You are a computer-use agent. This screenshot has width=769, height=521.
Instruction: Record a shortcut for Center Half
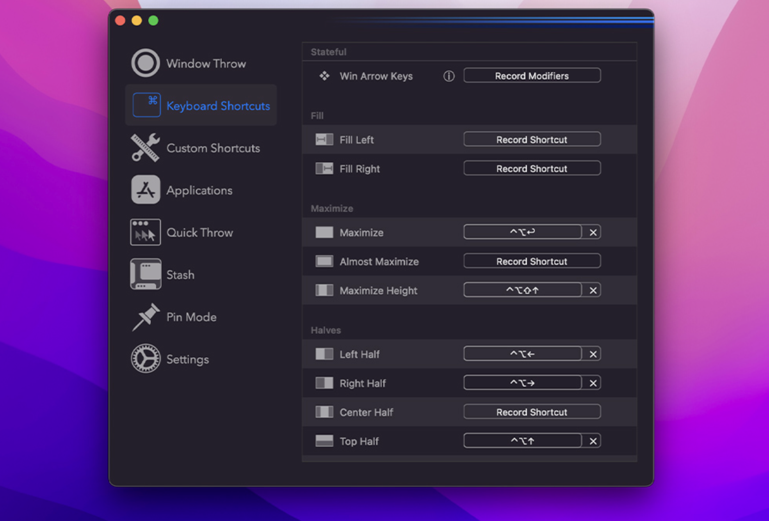[532, 412]
